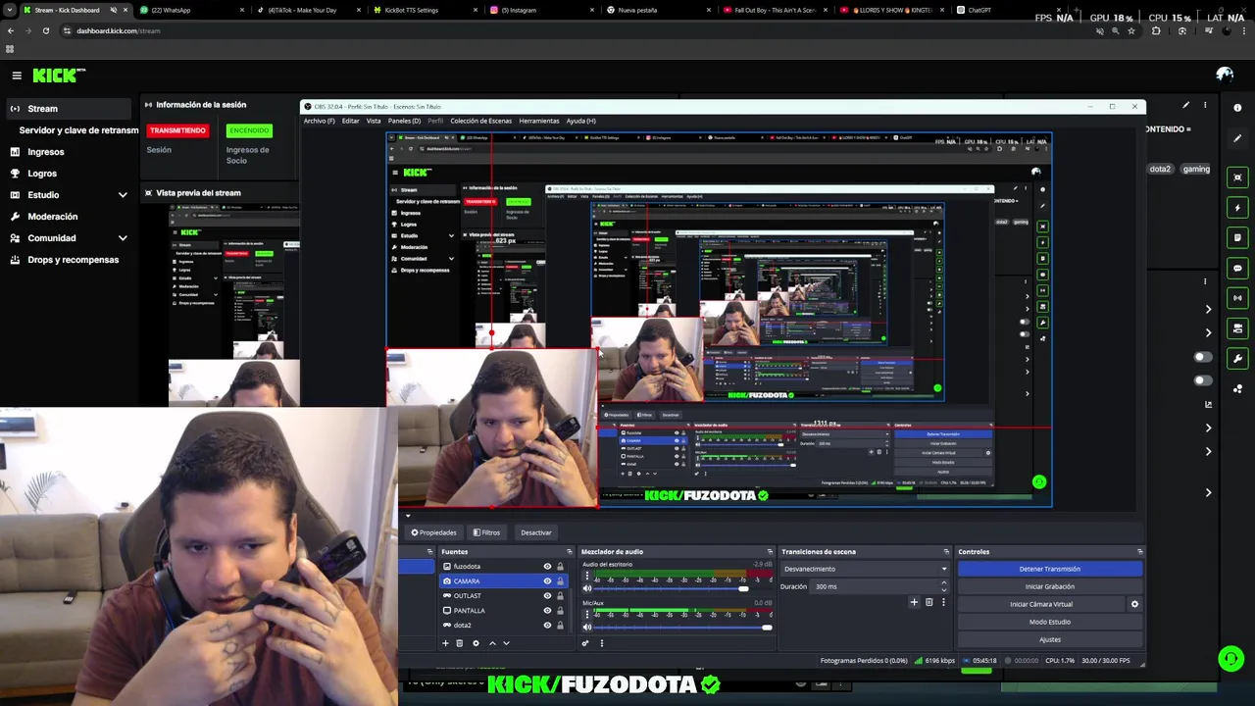1255x706 pixels.
Task: Click the pencil icon in Kick right rail
Action: tap(1237, 138)
